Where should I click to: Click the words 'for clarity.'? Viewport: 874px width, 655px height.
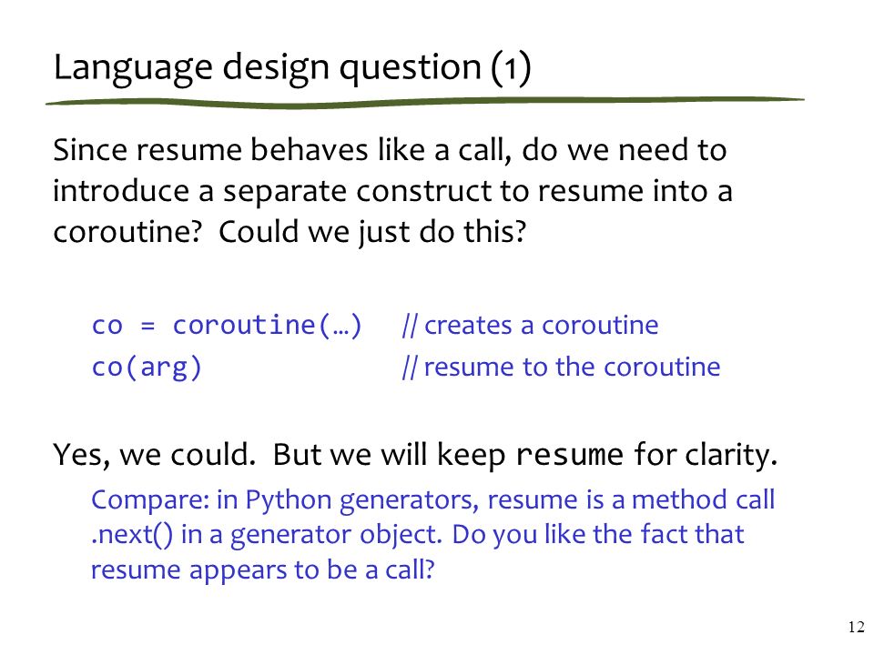tap(706, 455)
